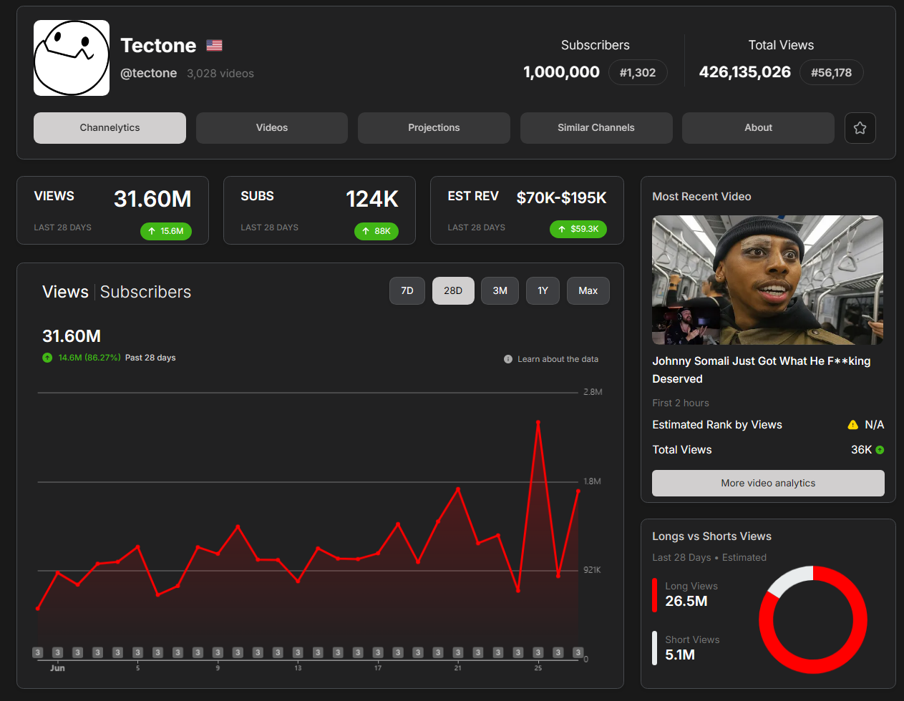The width and height of the screenshot is (904, 701).
Task: Click the 3,028 videos text
Action: click(x=220, y=73)
